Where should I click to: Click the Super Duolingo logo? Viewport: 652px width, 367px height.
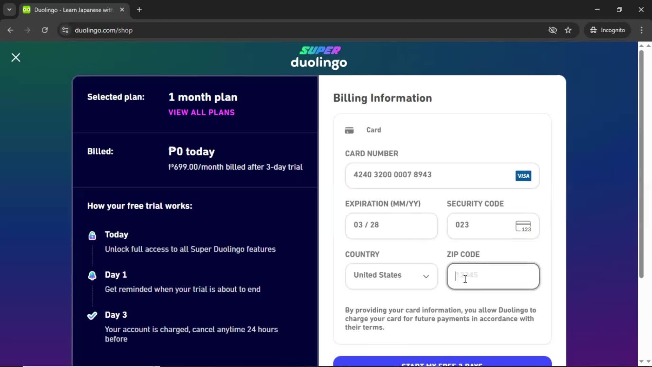pos(318,57)
